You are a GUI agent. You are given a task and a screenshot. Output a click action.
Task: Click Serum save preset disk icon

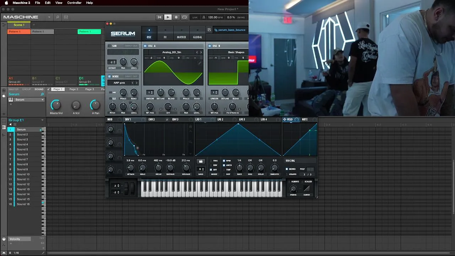point(209,30)
